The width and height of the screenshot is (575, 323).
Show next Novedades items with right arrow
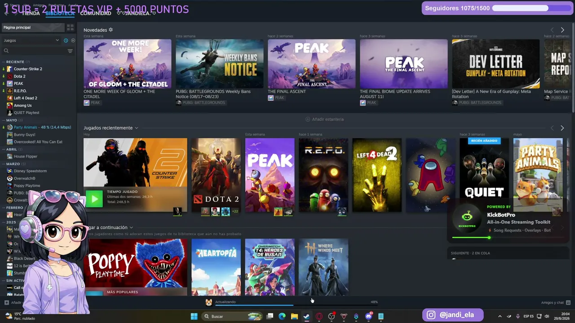pyautogui.click(x=562, y=30)
